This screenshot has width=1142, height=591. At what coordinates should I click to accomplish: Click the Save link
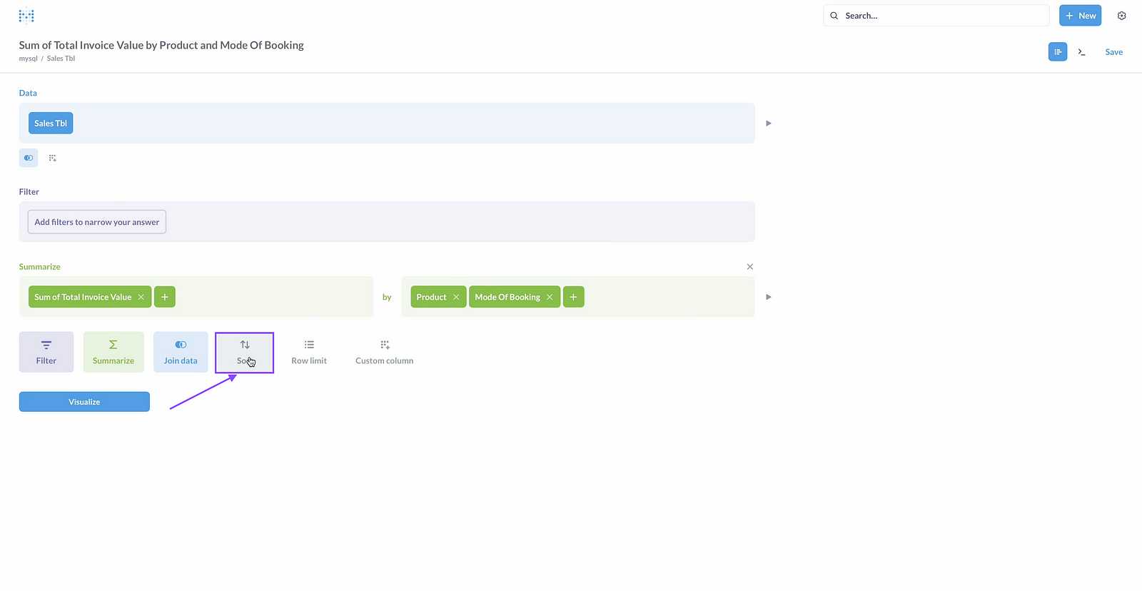(1113, 52)
